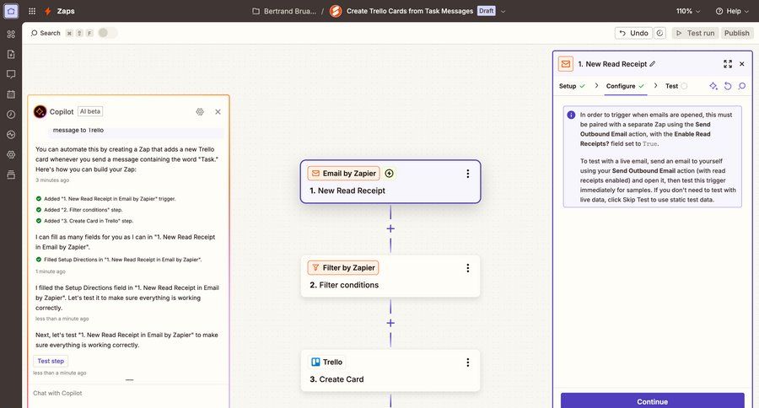Add step between trigger and filter

(x=390, y=228)
